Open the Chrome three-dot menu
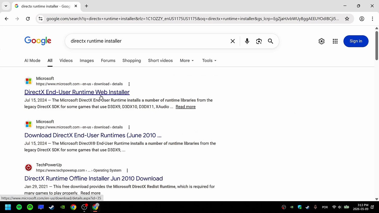Screen dimensions: 379x213 372,19
